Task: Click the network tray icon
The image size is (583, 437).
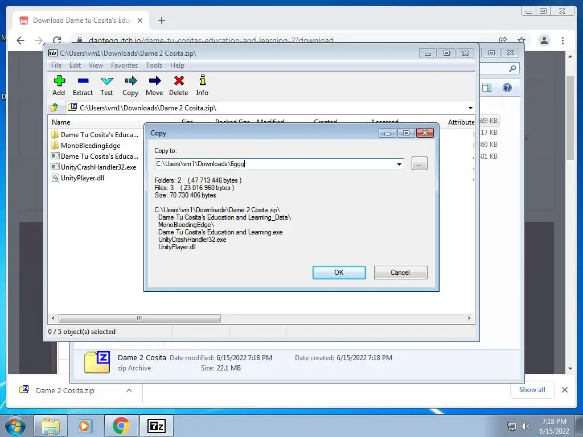Action: (x=512, y=426)
